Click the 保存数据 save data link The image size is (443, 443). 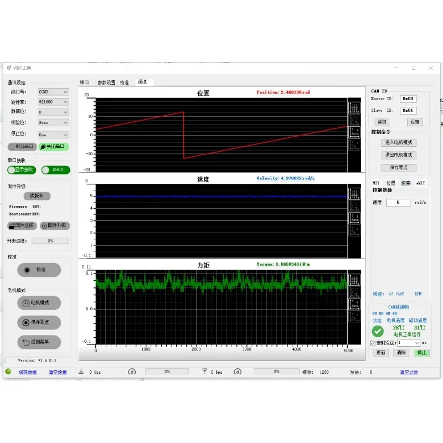[28, 372]
